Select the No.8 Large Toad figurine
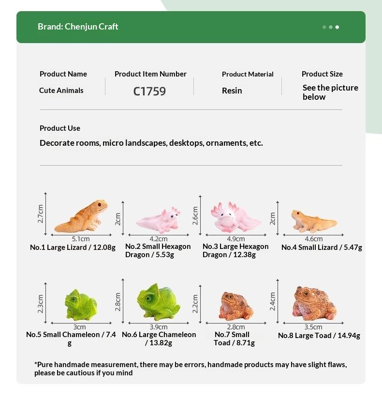This screenshot has width=382, height=401. [314, 304]
